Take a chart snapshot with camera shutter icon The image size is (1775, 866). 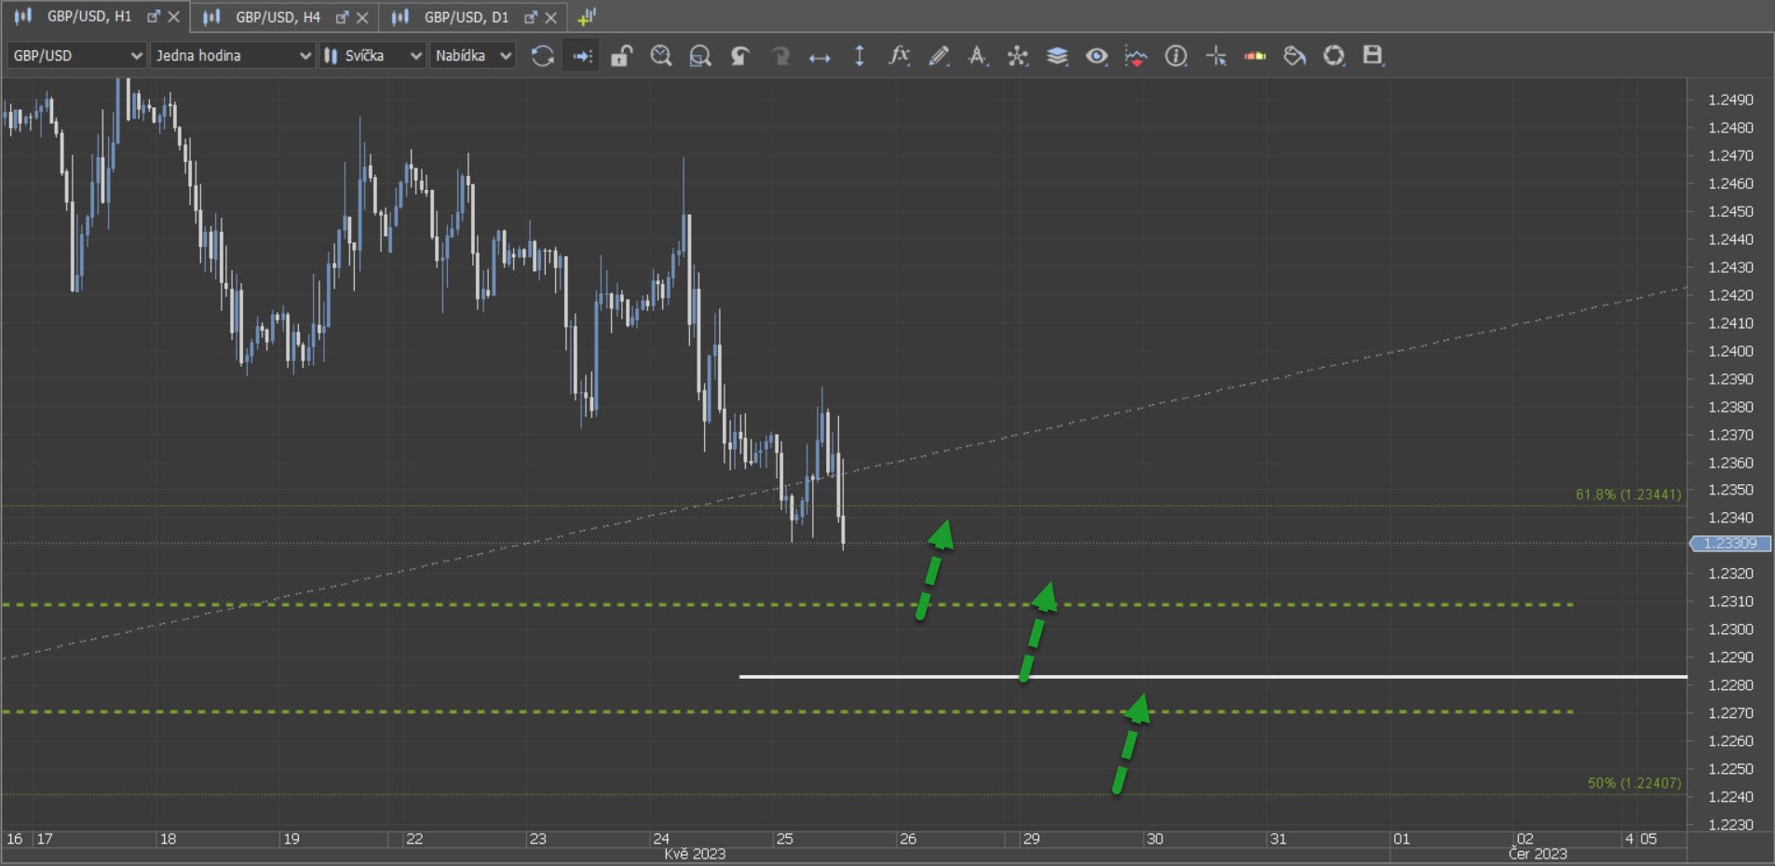click(x=1334, y=56)
